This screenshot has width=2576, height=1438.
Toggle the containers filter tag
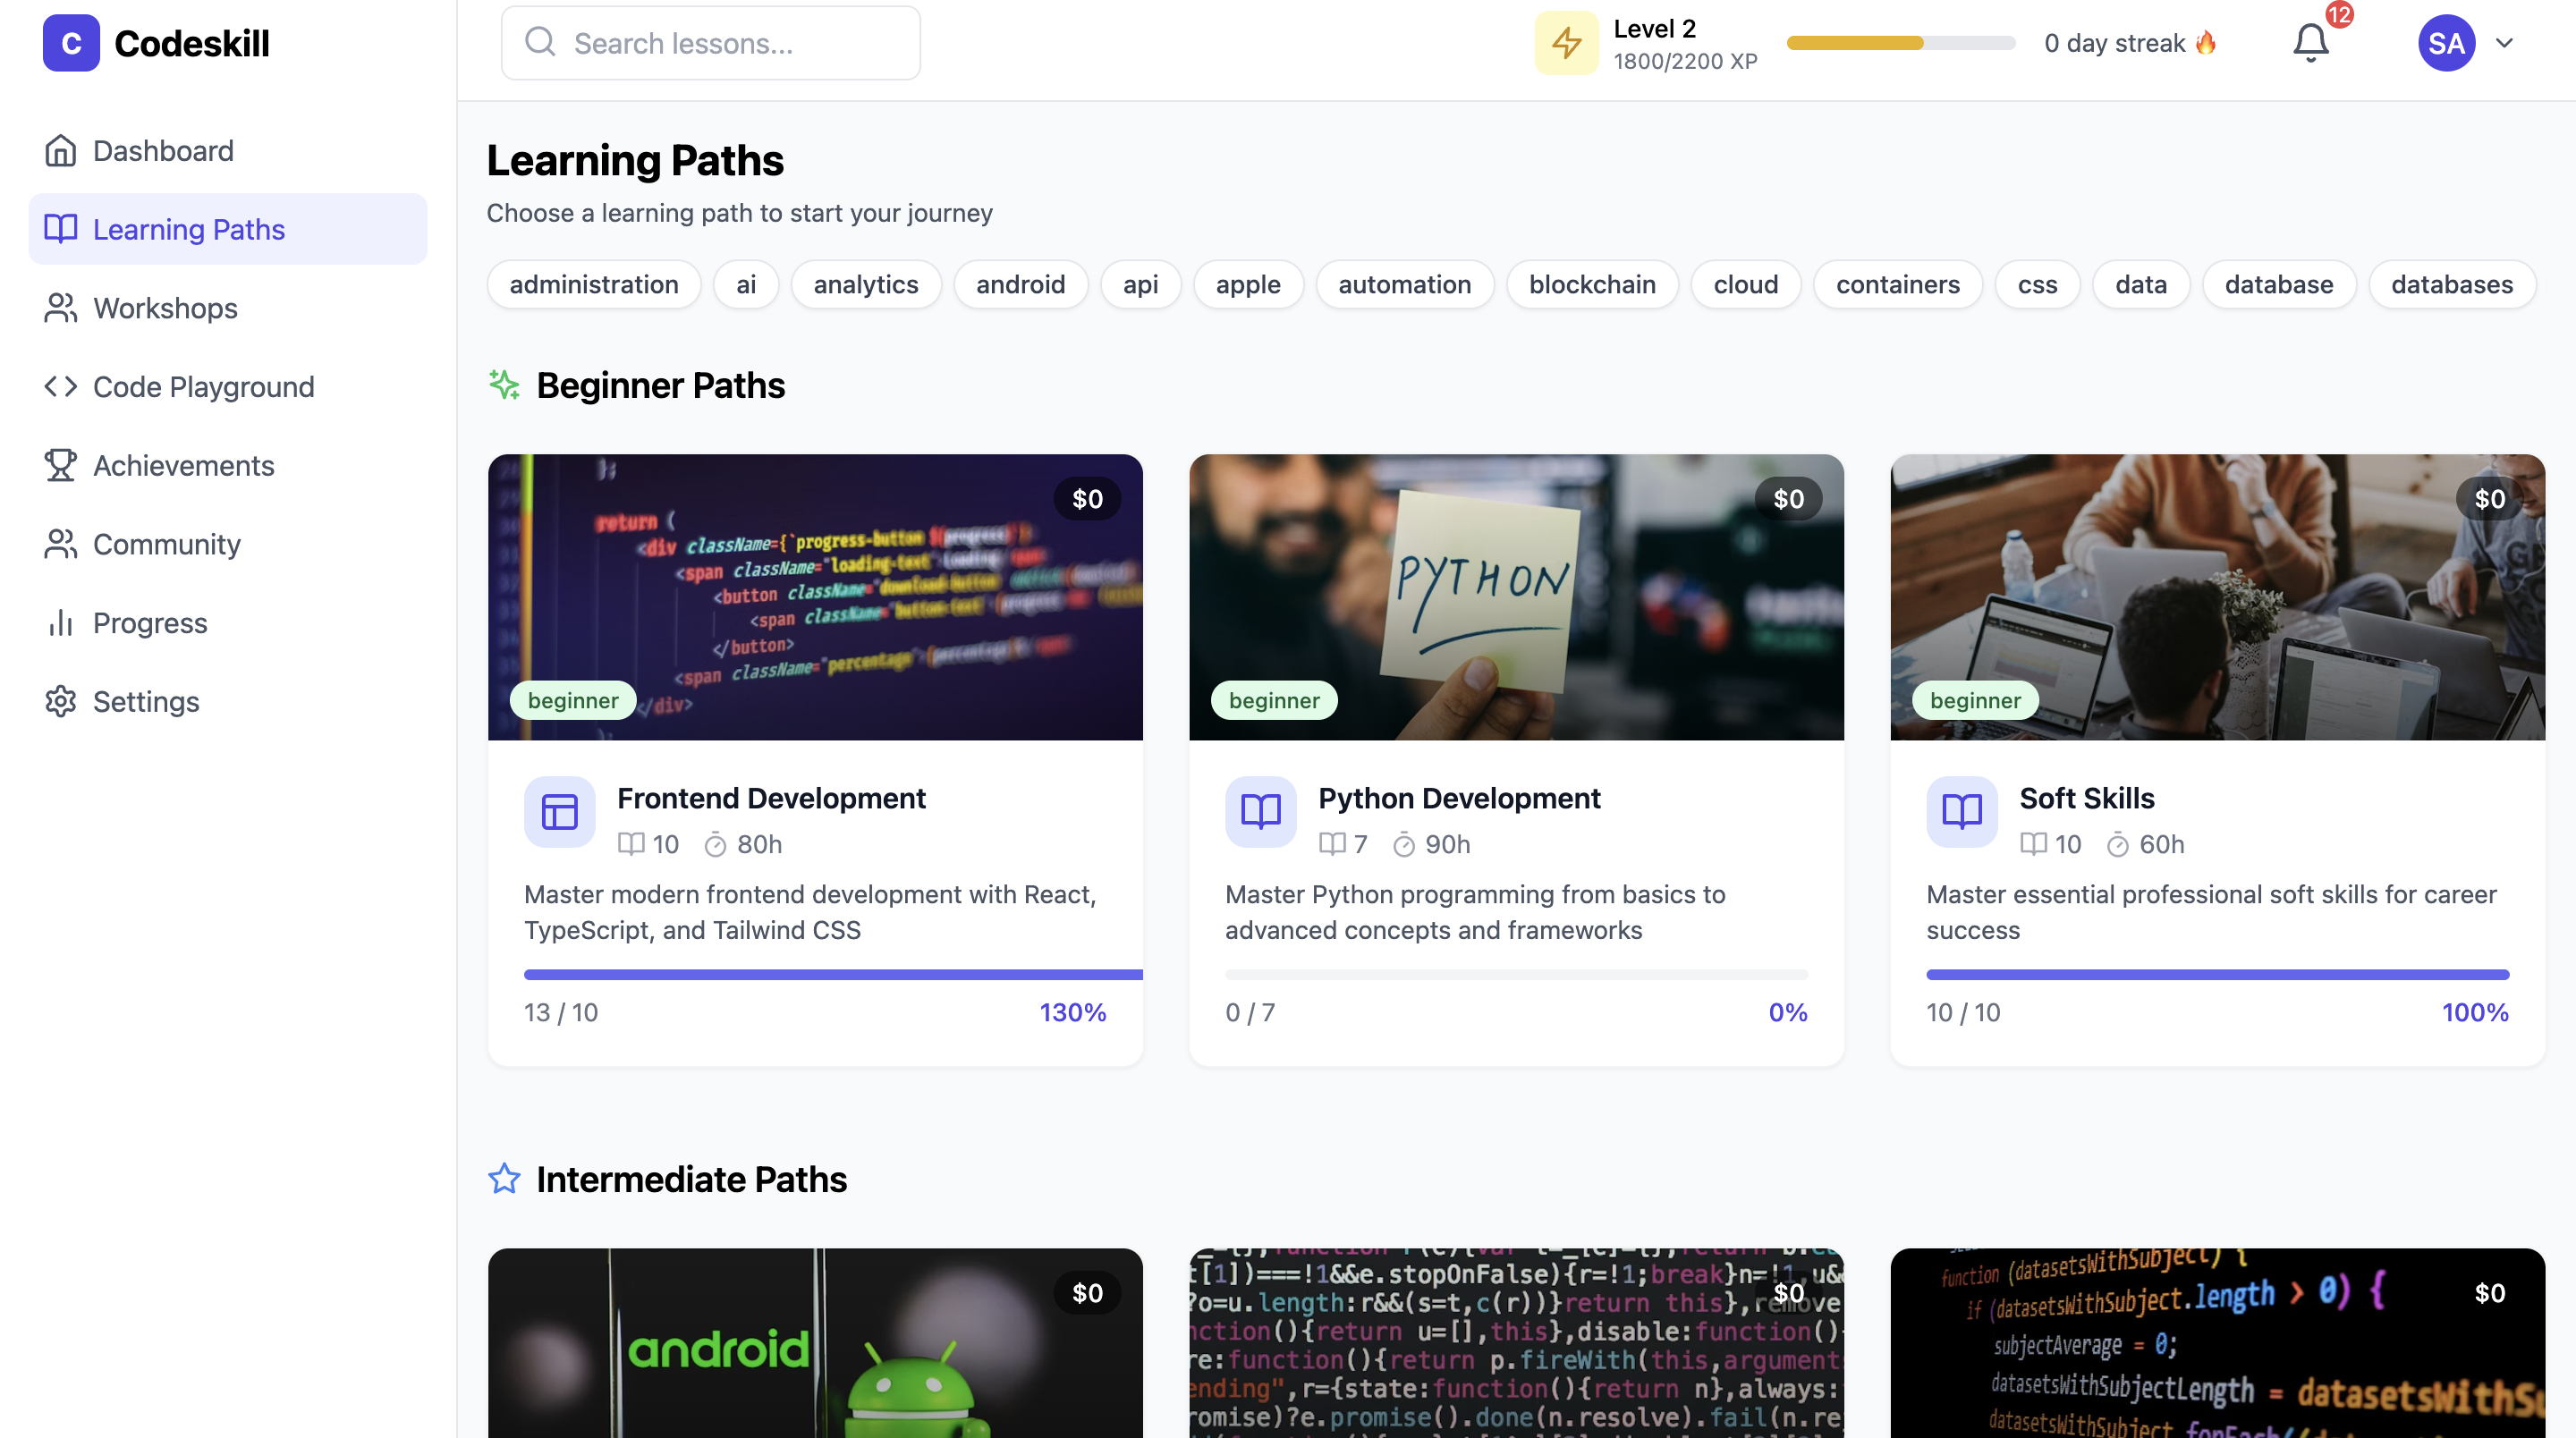click(x=1897, y=285)
